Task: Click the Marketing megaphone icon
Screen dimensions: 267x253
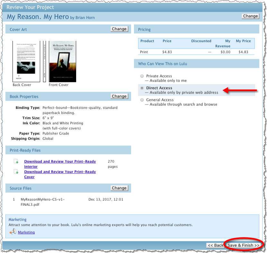Action: click(x=13, y=232)
